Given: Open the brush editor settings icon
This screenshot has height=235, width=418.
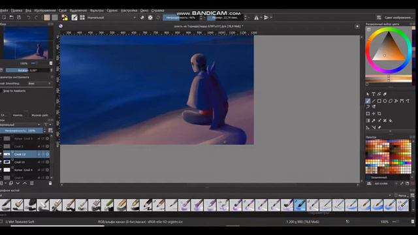Looking at the screenshot, I should click(74, 18).
